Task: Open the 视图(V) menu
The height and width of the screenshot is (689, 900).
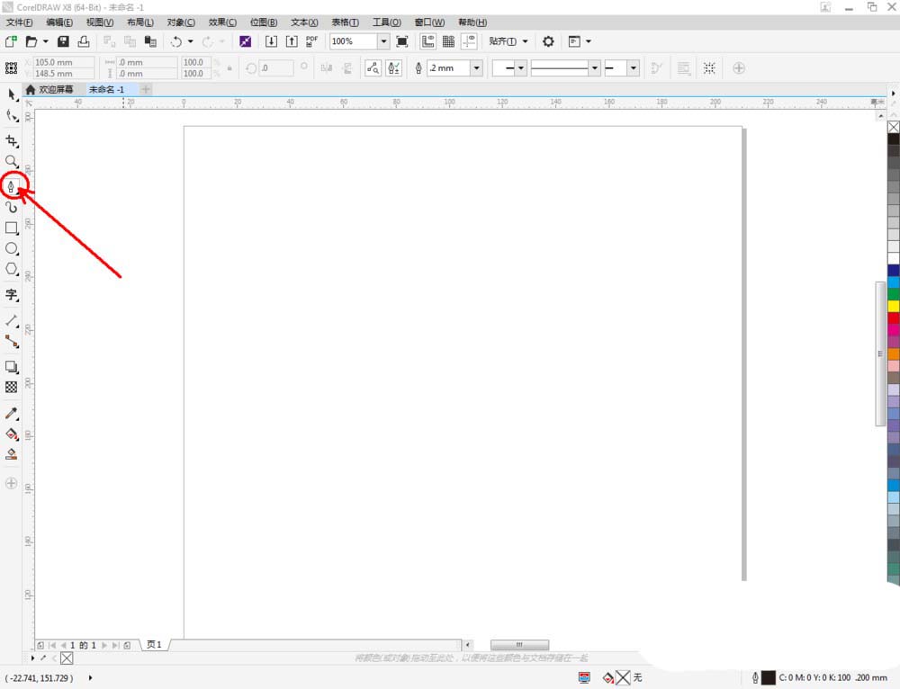Action: pyautogui.click(x=99, y=22)
